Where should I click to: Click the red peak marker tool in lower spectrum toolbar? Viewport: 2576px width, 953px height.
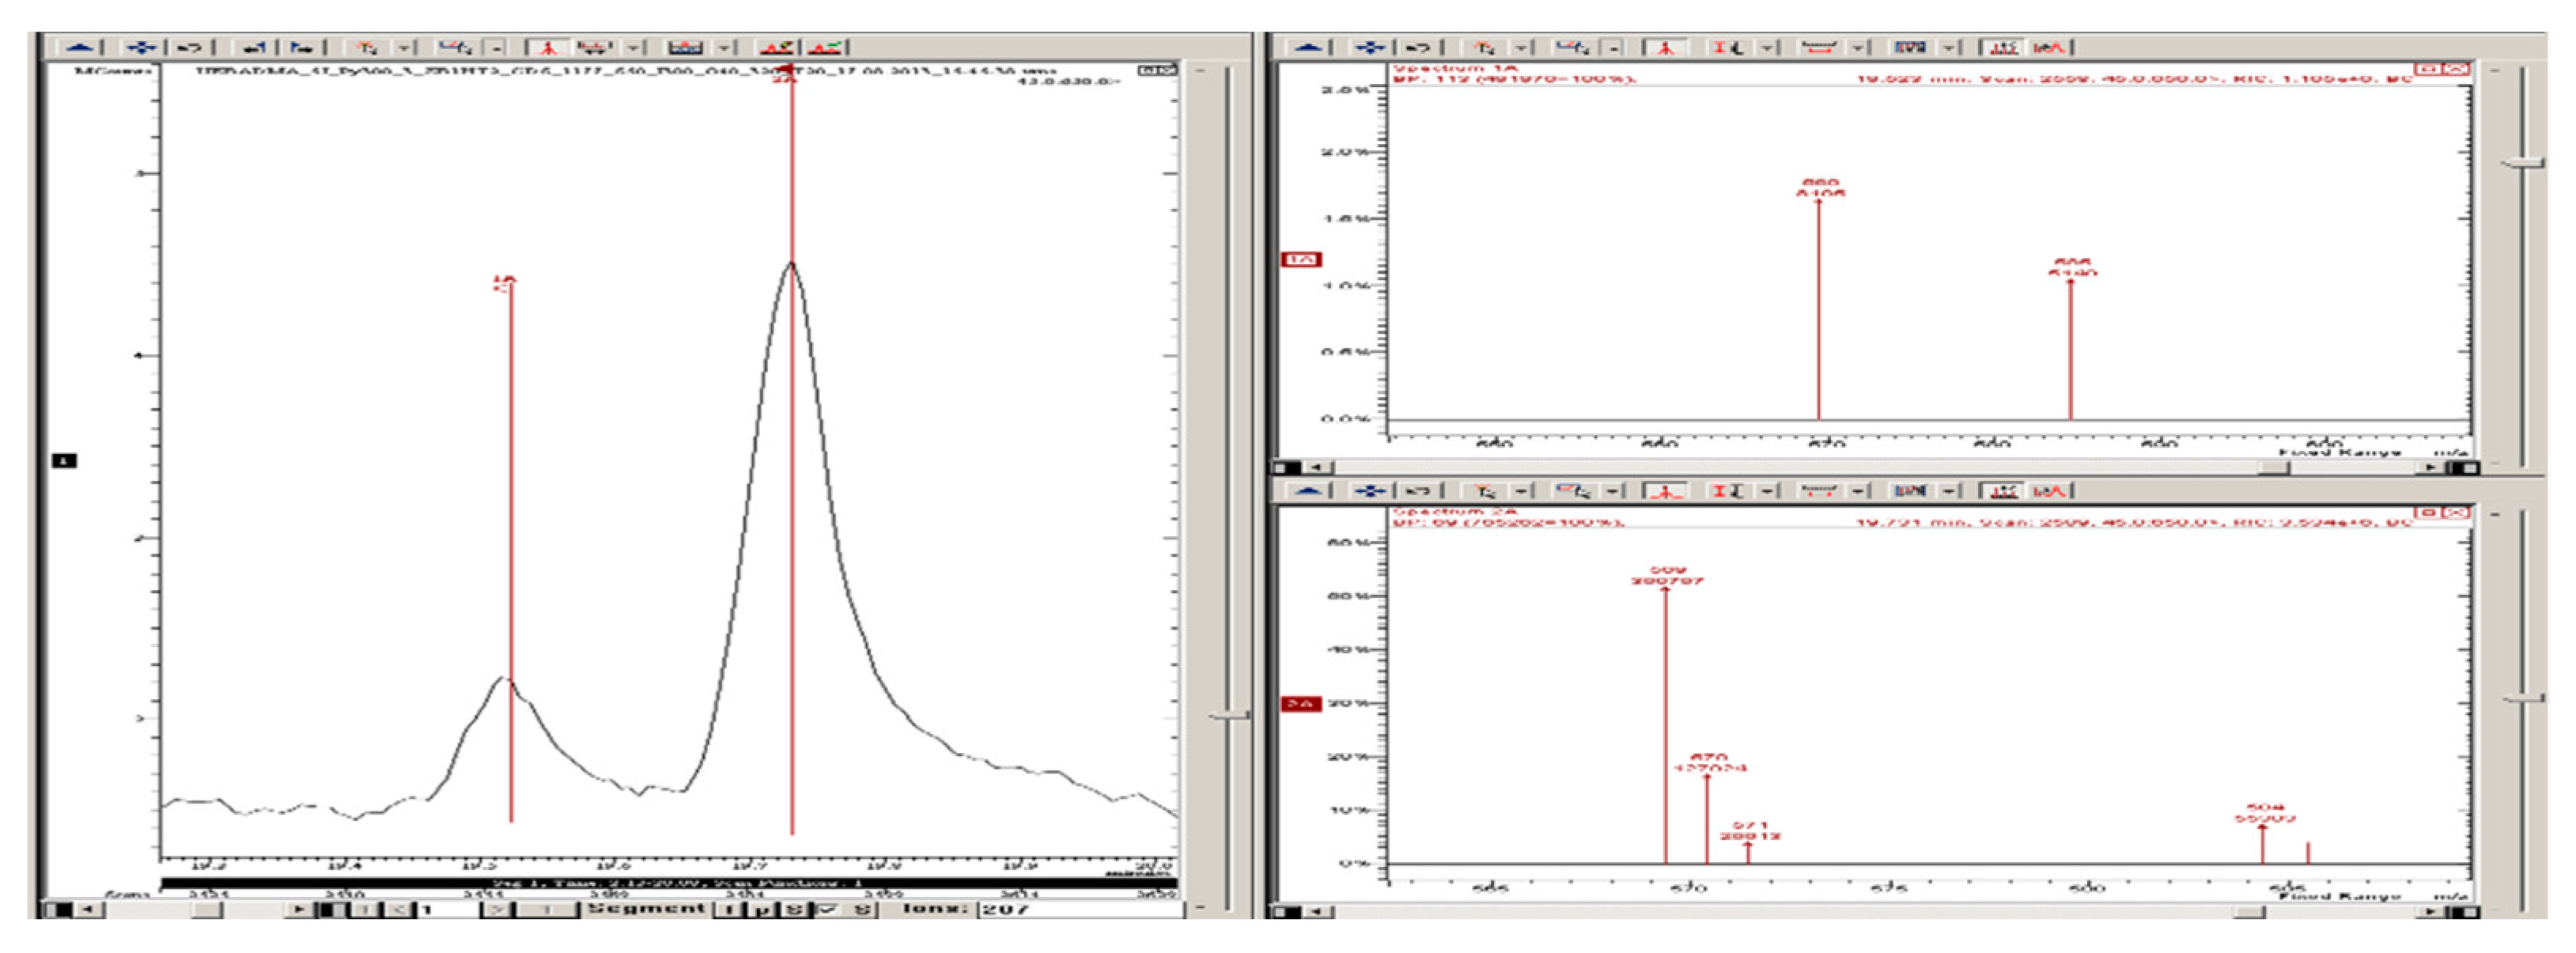pos(1665,491)
